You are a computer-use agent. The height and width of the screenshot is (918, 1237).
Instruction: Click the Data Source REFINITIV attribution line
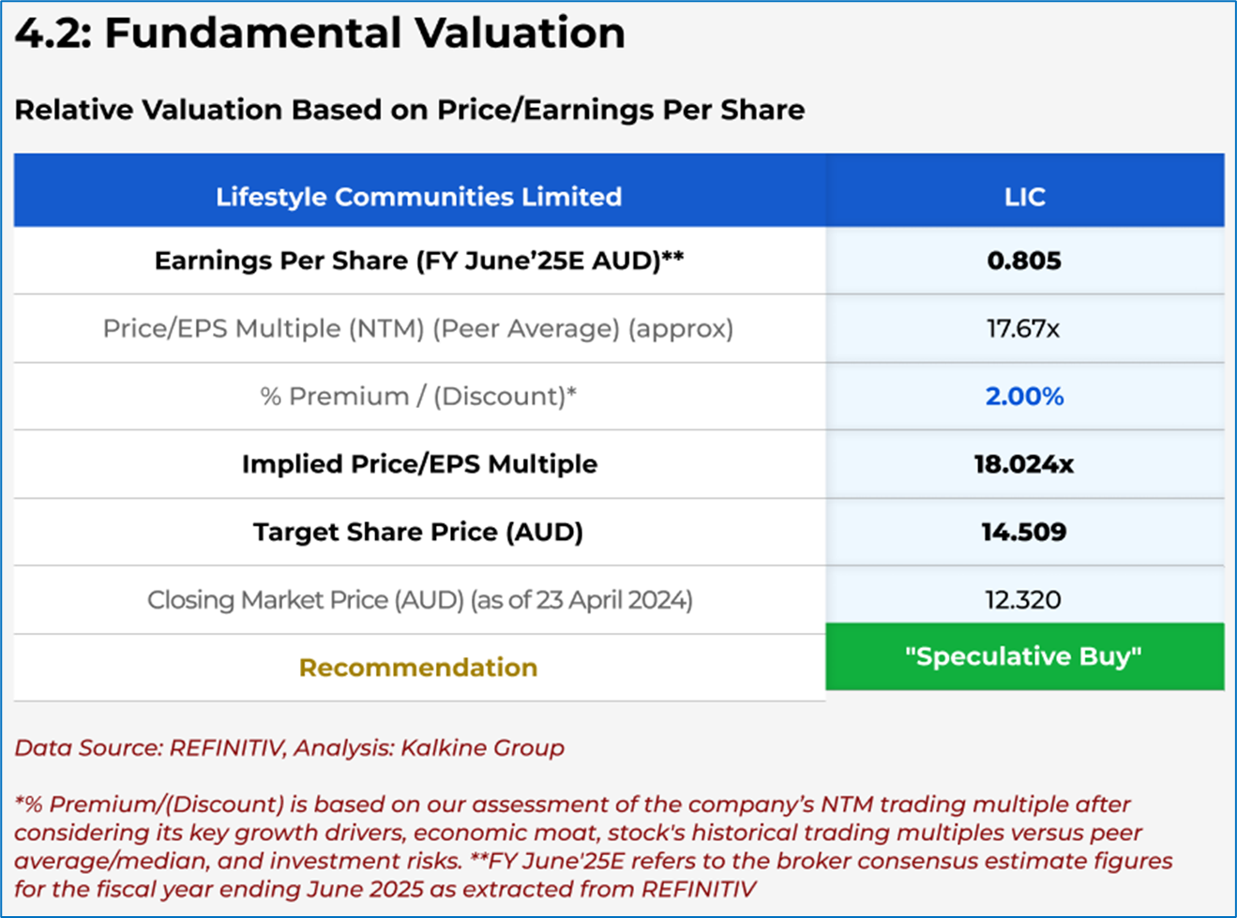pos(290,748)
